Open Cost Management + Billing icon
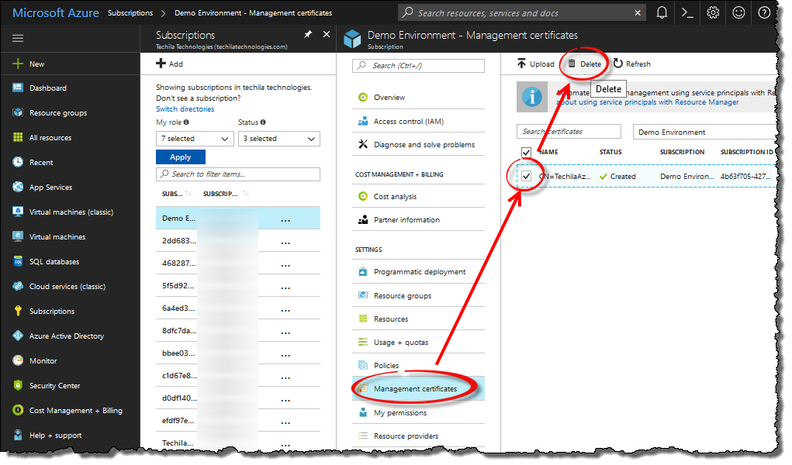This screenshot has height=465, width=792. pyautogui.click(x=18, y=410)
